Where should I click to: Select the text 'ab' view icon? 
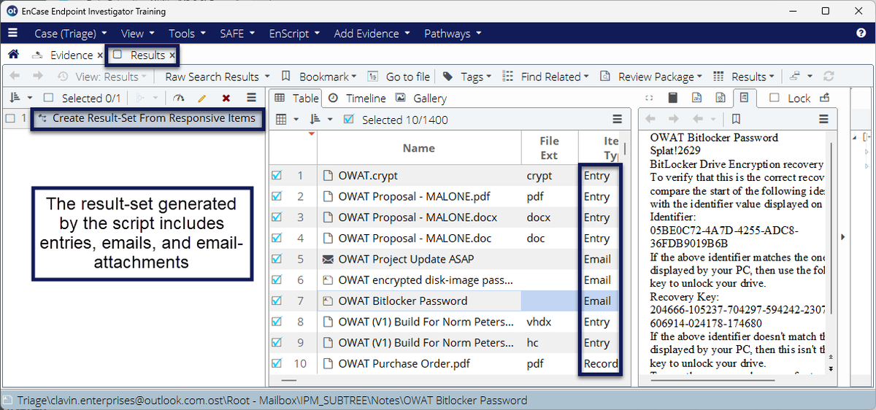[696, 98]
